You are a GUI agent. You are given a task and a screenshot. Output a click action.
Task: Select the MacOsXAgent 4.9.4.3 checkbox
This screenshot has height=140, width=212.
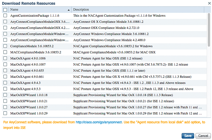pos(5,83)
